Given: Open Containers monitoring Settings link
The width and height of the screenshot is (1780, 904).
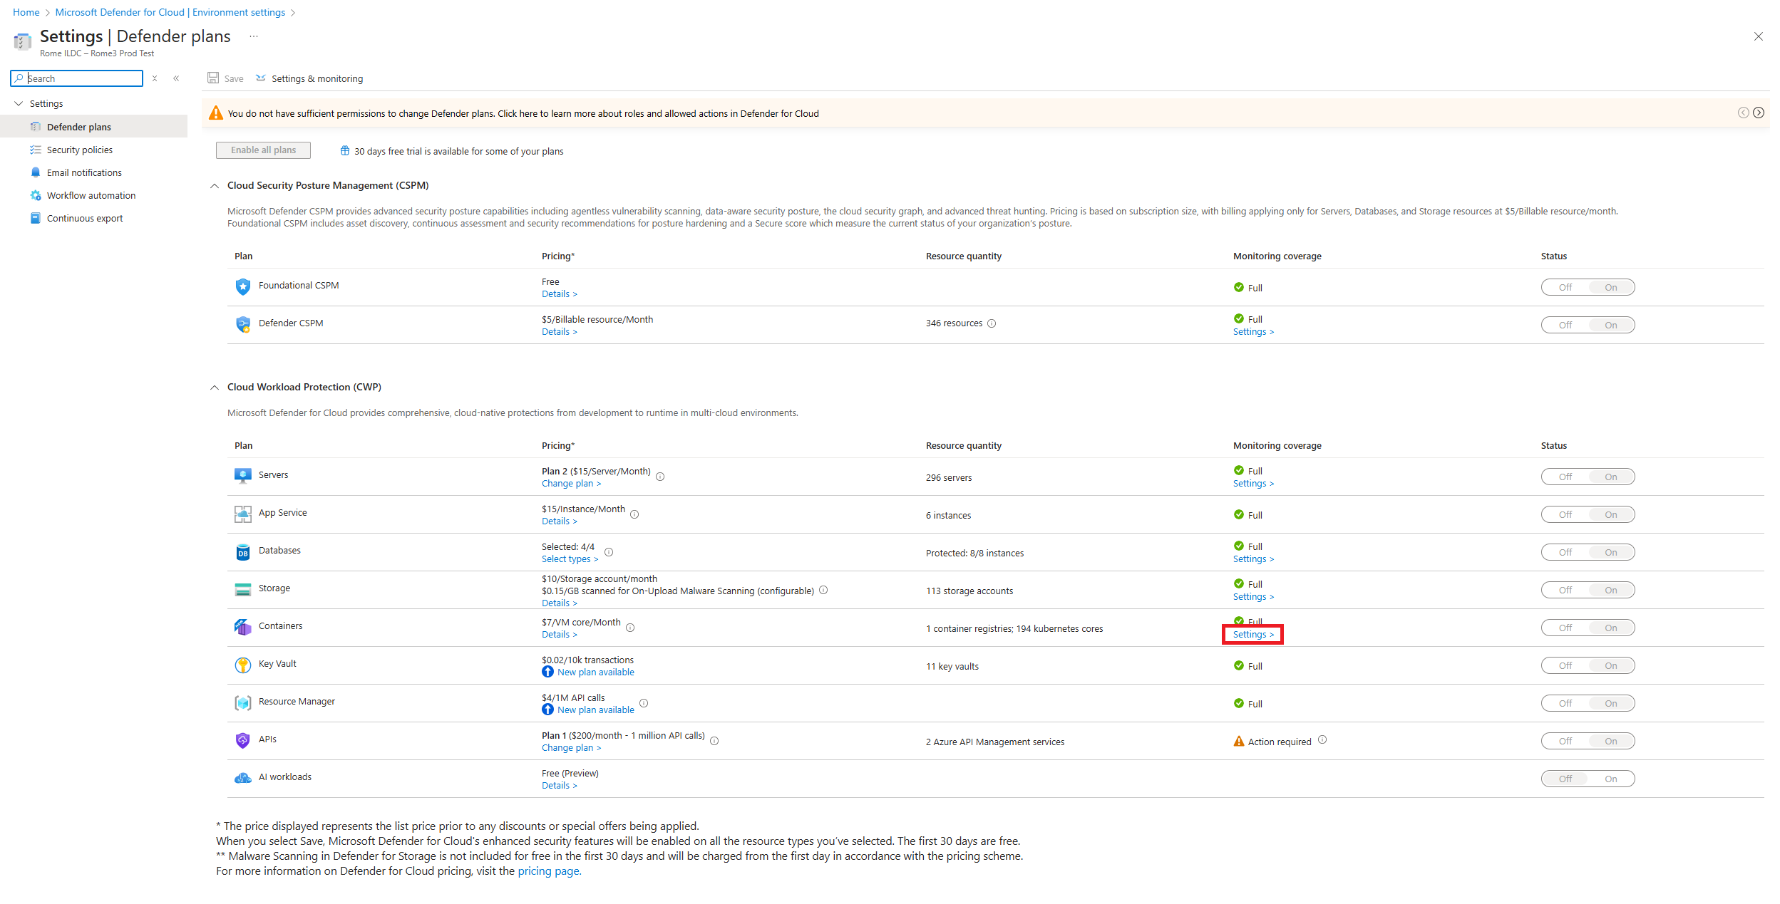Looking at the screenshot, I should 1253,634.
